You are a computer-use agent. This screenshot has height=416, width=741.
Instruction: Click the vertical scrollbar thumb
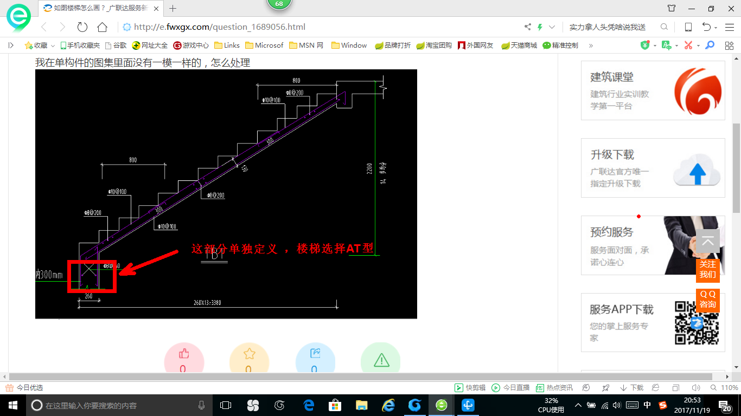click(736, 168)
